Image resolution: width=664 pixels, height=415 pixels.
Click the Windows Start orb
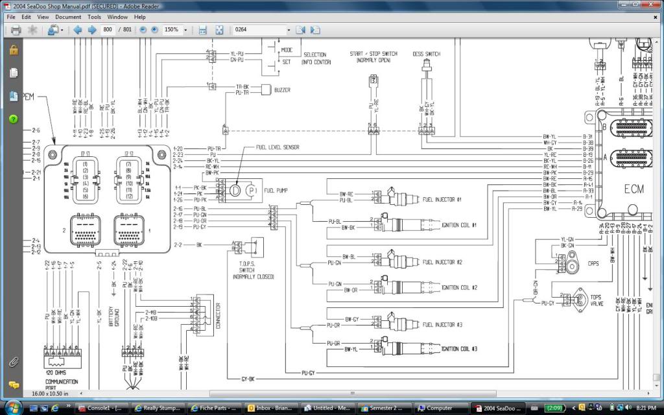(x=13, y=407)
